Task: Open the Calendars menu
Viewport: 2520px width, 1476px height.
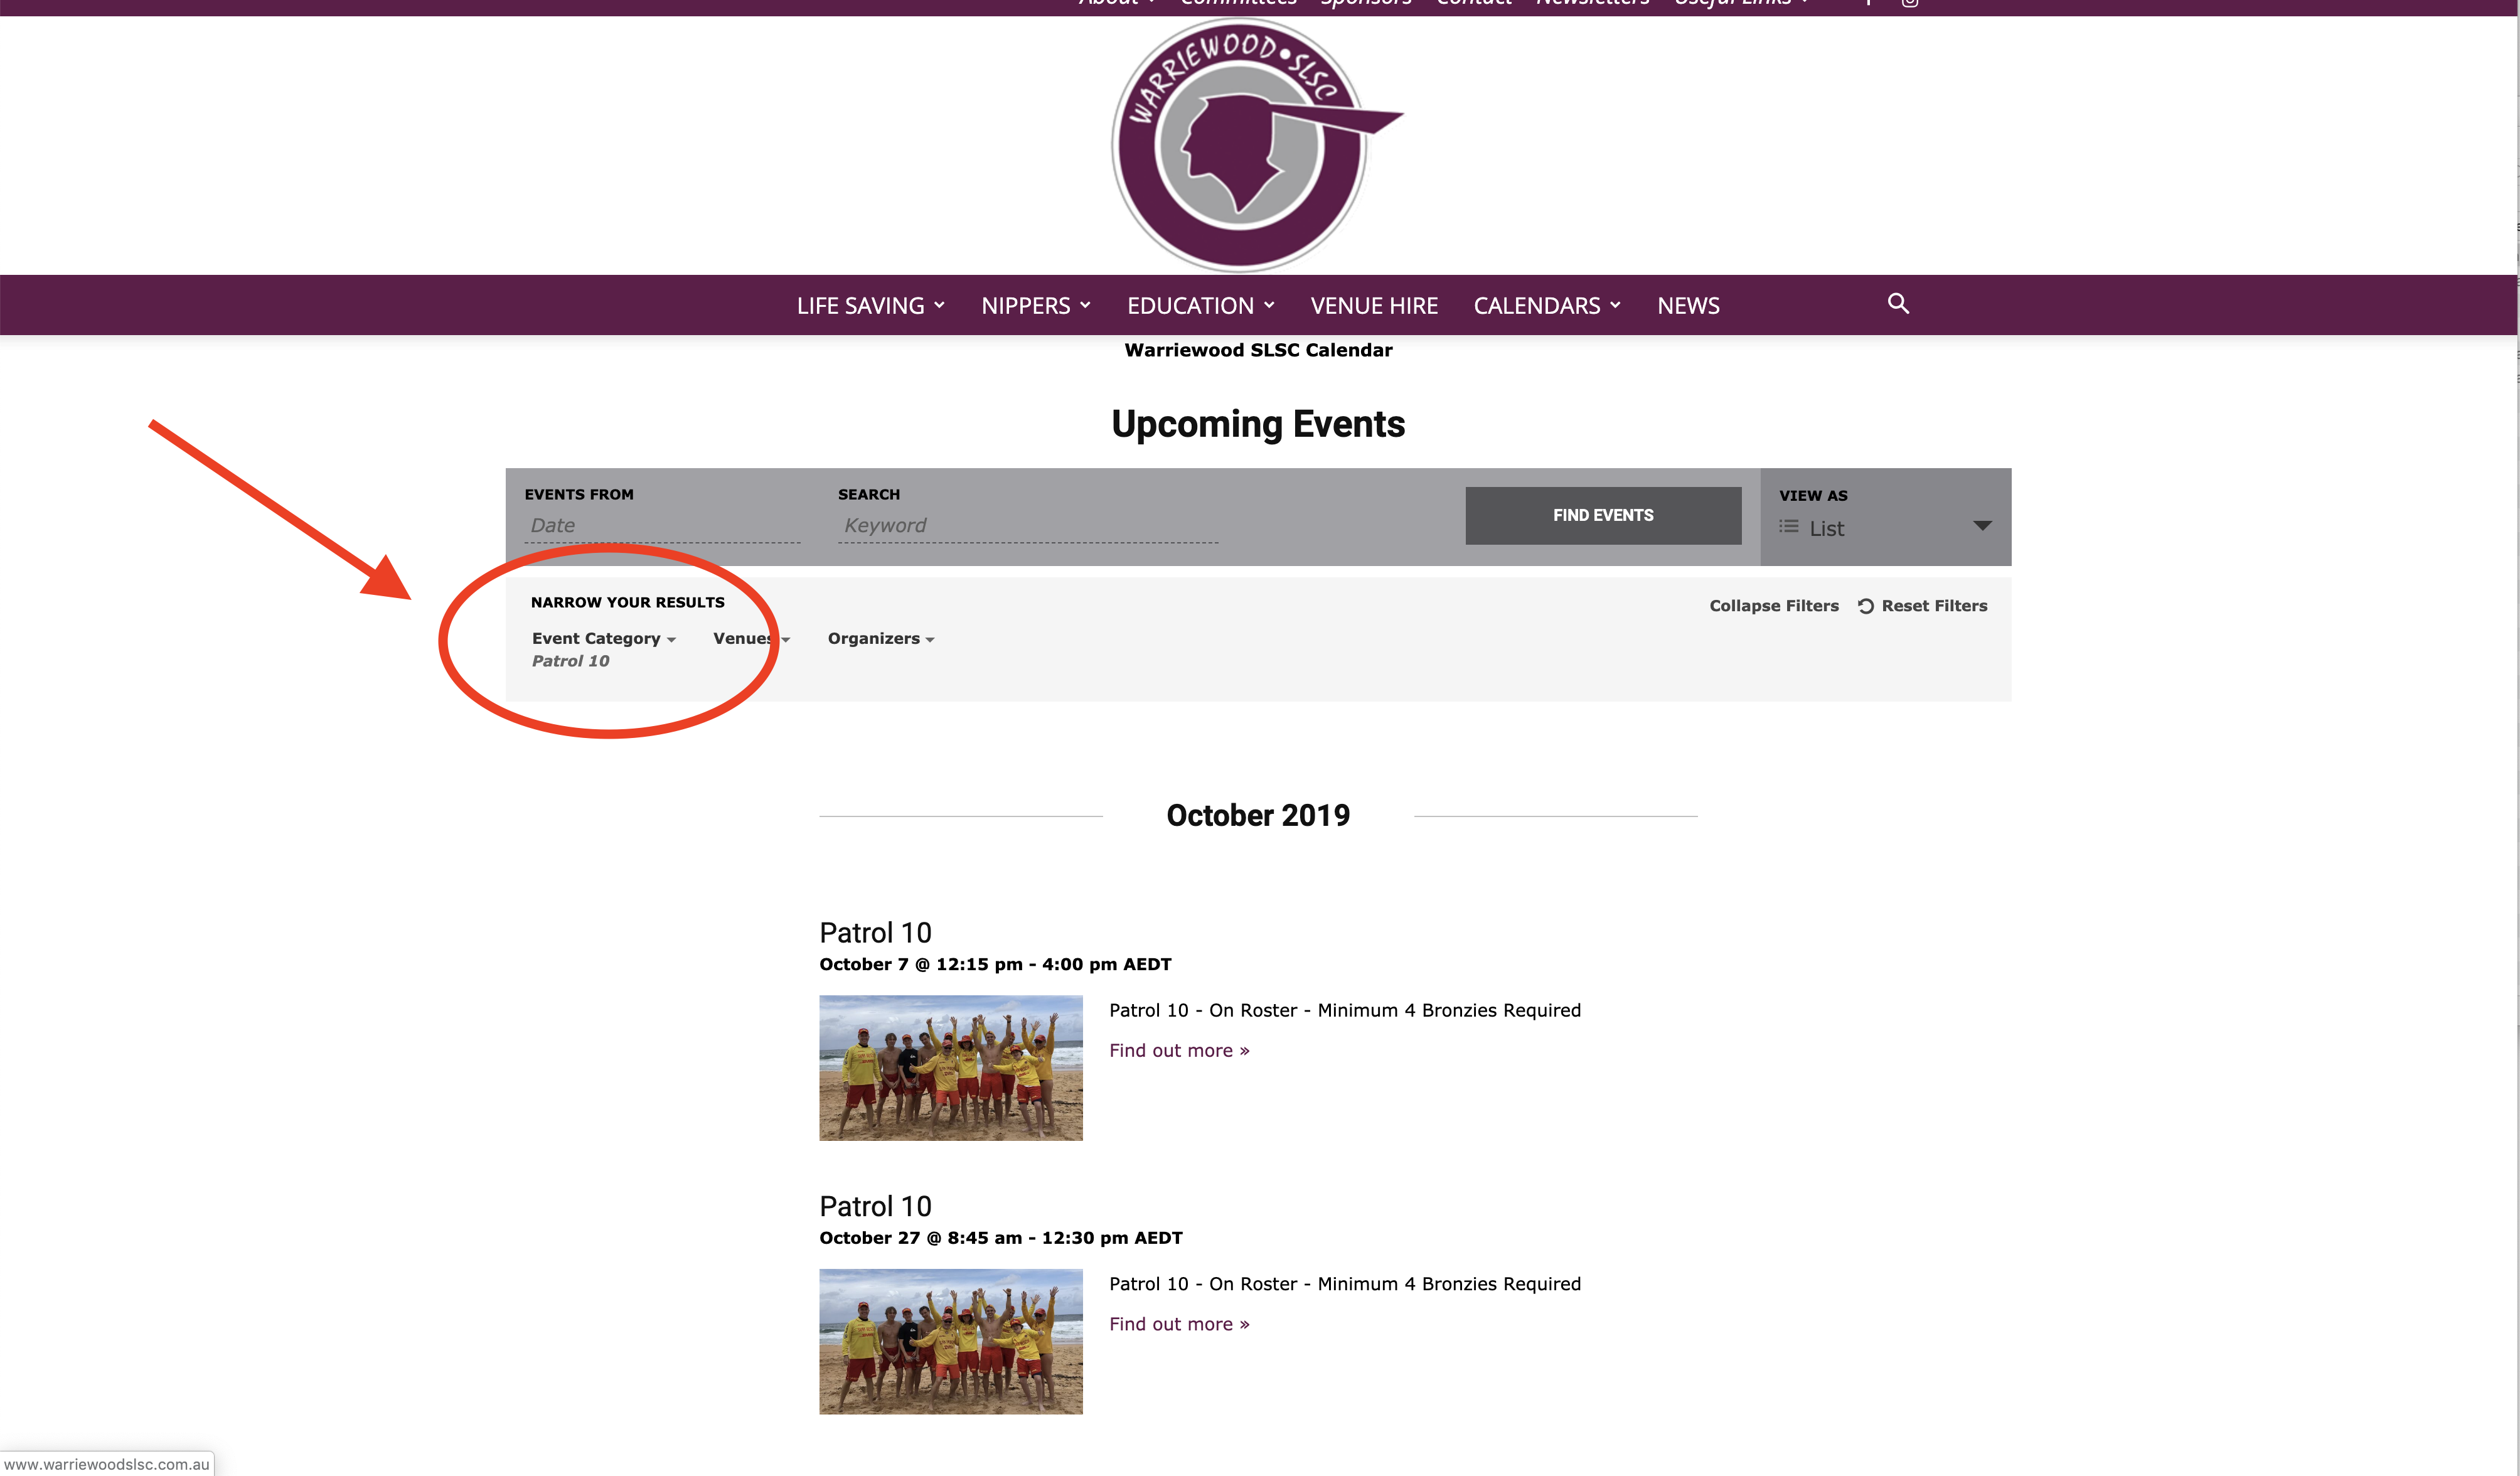Action: (1546, 305)
